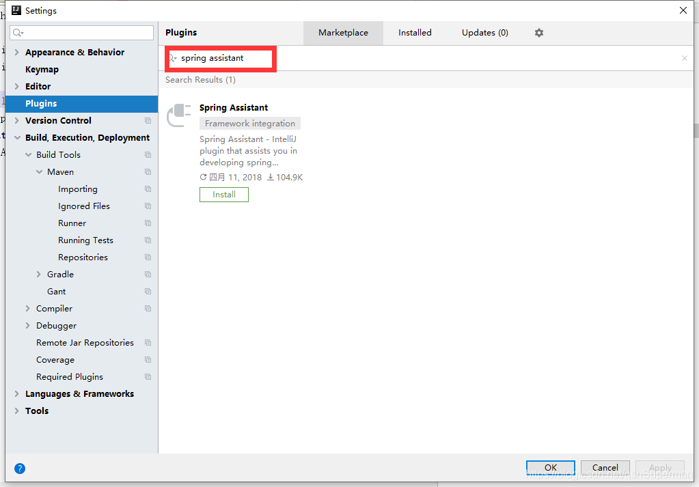Open Running Tests settings
Screen dimensions: 699x487
(85, 240)
